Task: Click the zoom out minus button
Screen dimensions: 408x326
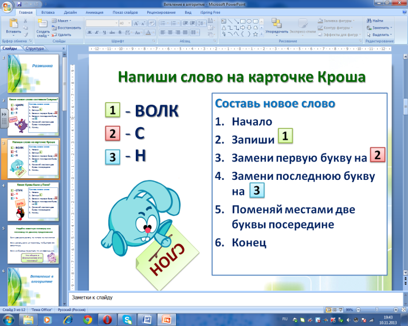Action: coord(358,310)
